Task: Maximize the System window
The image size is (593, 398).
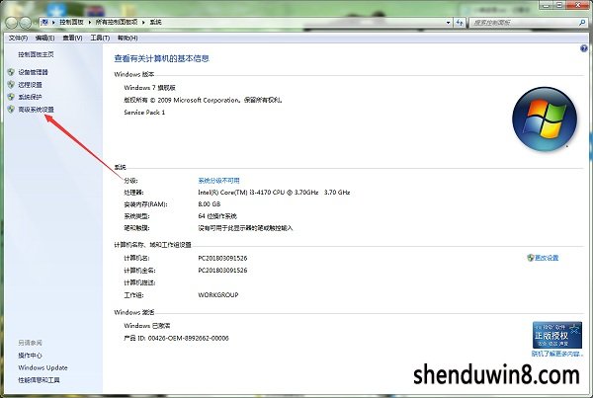Action: (x=559, y=5)
